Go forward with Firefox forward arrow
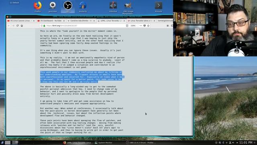Image resolution: width=257 pixels, height=145 pixels. (13, 26)
